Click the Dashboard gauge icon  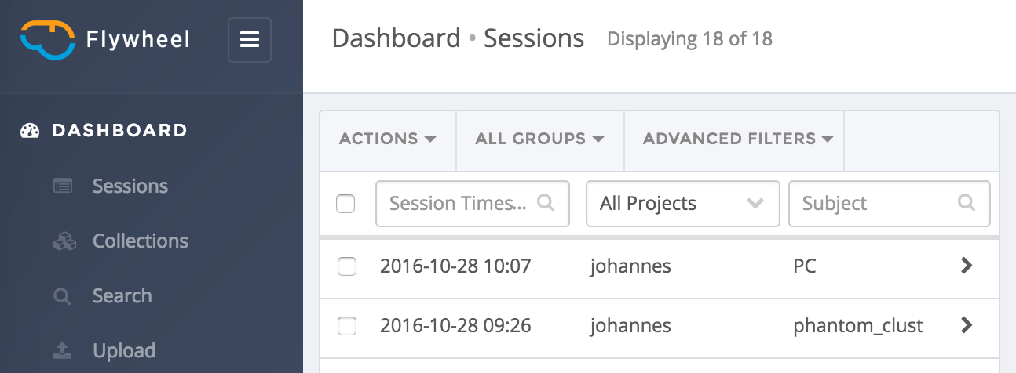pyautogui.click(x=30, y=131)
